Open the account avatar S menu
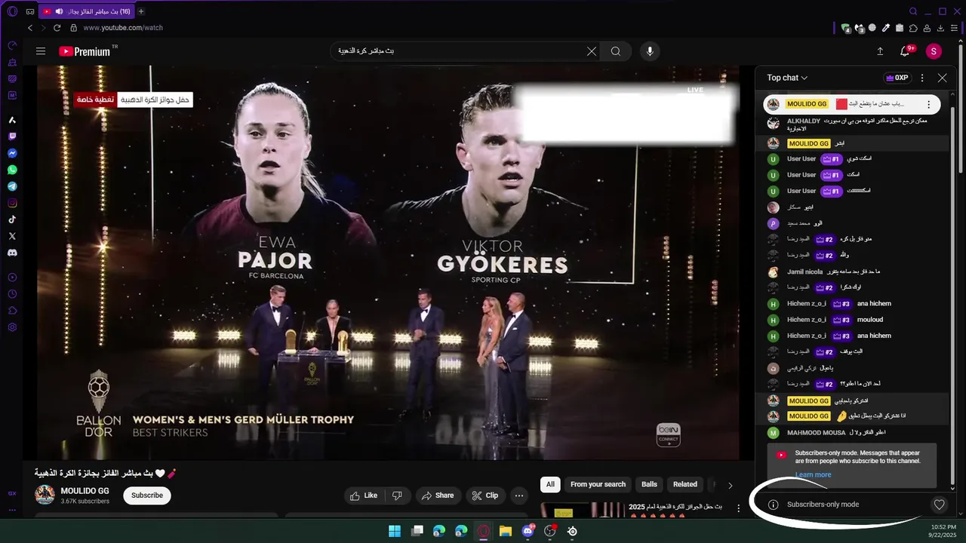 click(x=934, y=51)
